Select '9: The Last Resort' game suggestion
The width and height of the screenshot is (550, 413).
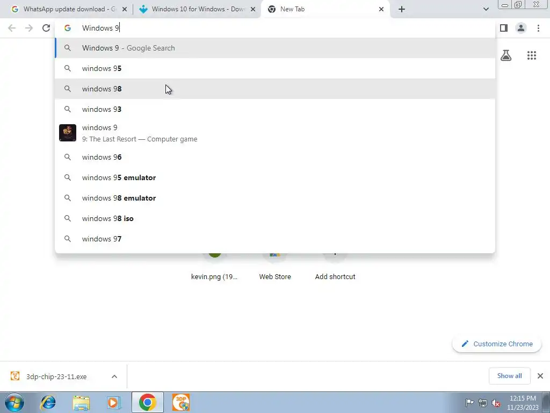click(x=275, y=133)
